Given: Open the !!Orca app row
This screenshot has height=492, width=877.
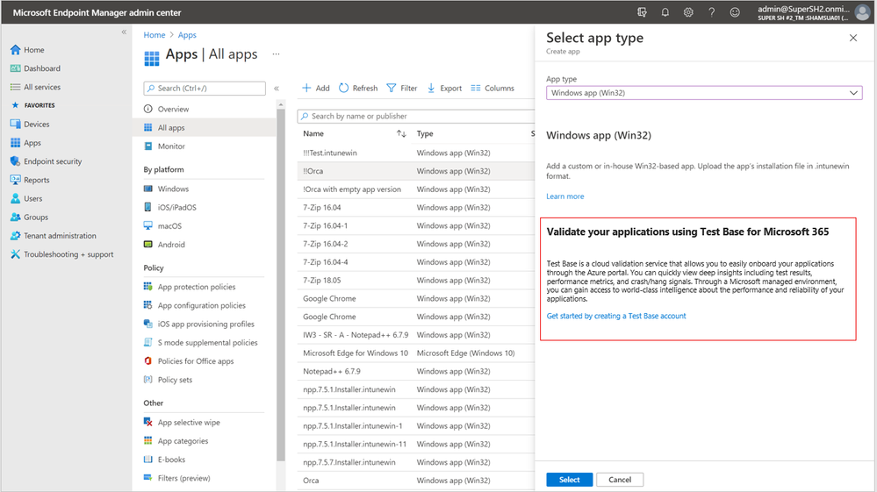Looking at the screenshot, I should tap(416, 171).
